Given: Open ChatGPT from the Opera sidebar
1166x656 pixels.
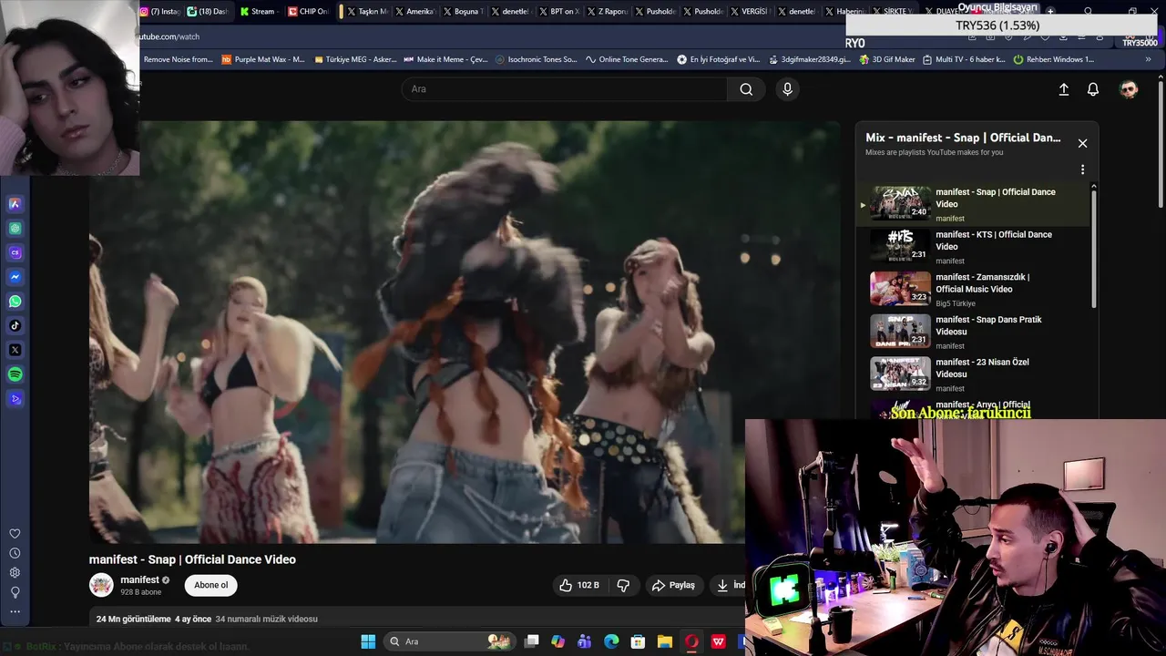Looking at the screenshot, I should pyautogui.click(x=15, y=229).
